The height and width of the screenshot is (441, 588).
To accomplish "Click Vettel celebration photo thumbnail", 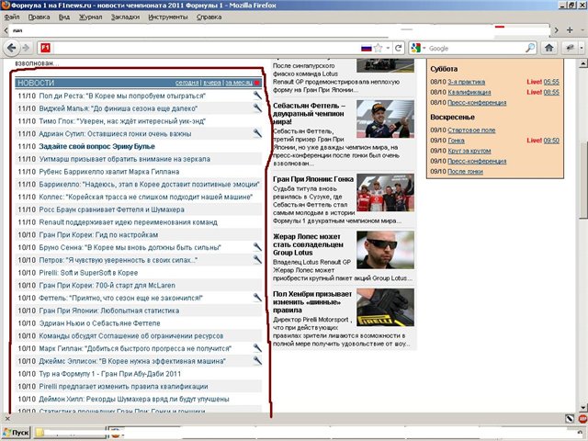I will (x=385, y=119).
